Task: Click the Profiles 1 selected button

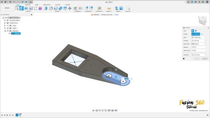Action: coord(196,34)
